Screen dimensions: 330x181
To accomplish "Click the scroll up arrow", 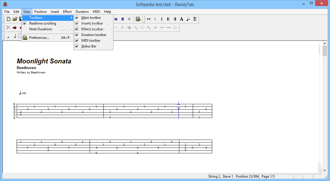I will [325, 43].
